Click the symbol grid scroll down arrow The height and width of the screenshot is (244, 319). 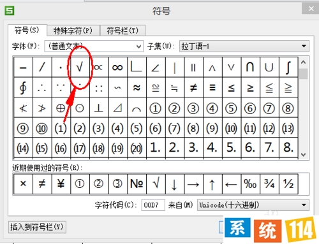pos(304,154)
